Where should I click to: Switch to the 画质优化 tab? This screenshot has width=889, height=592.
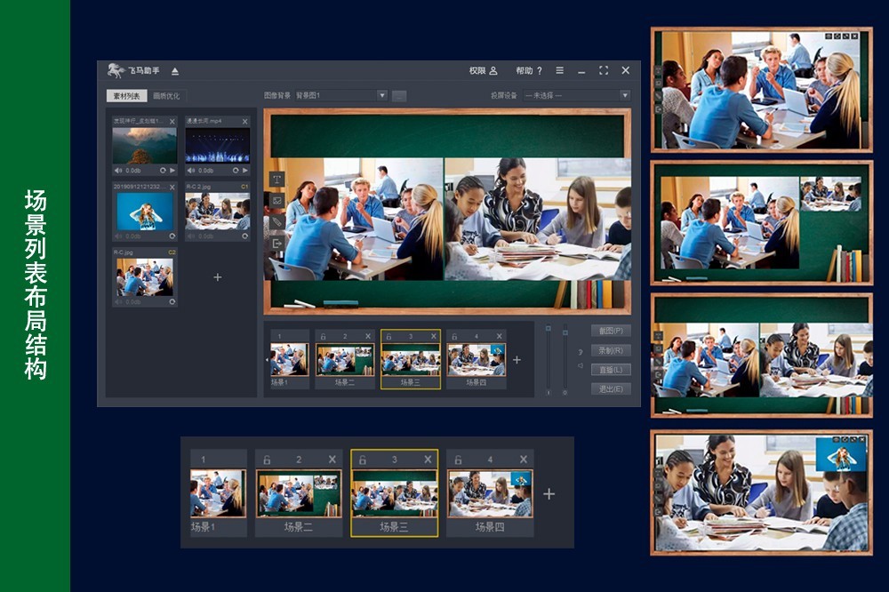click(x=166, y=96)
